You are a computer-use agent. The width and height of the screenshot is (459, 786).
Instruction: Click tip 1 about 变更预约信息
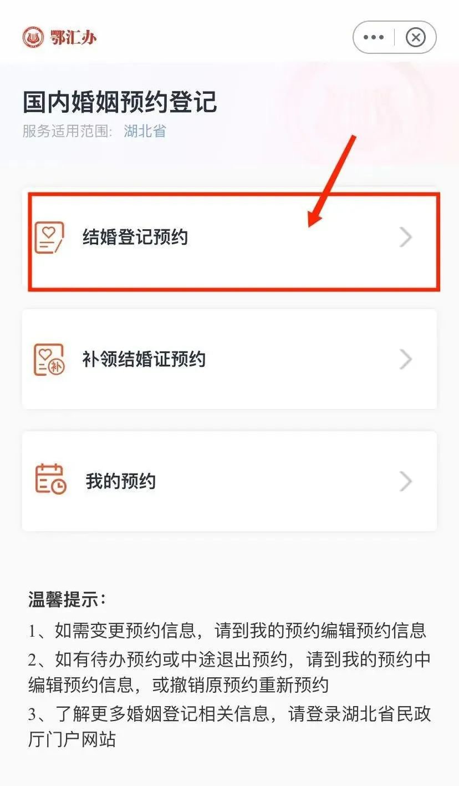(x=227, y=630)
